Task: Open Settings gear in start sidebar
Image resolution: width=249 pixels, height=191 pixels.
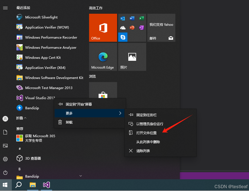Action: pos(5,159)
